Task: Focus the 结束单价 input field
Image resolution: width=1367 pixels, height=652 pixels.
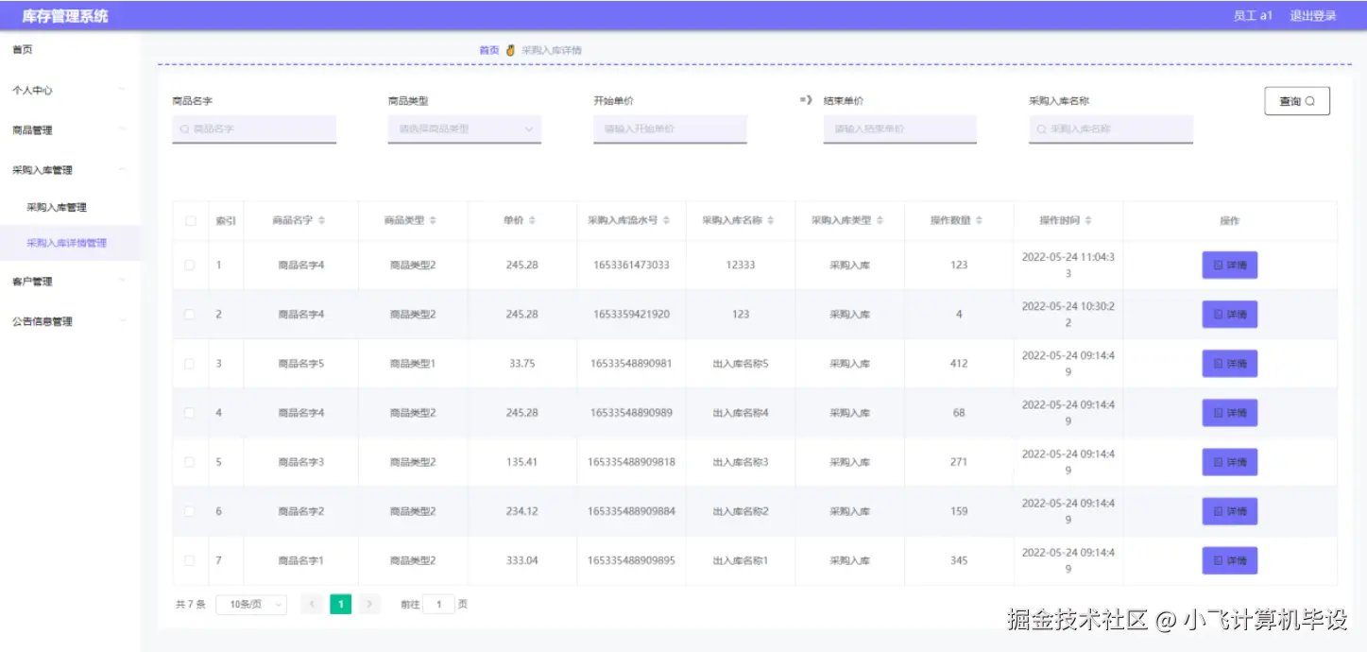Action: [899, 129]
